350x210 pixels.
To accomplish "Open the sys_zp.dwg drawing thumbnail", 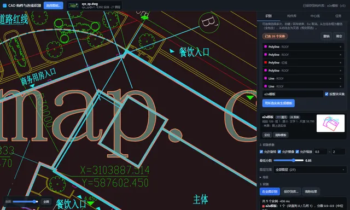I will pos(73,5).
